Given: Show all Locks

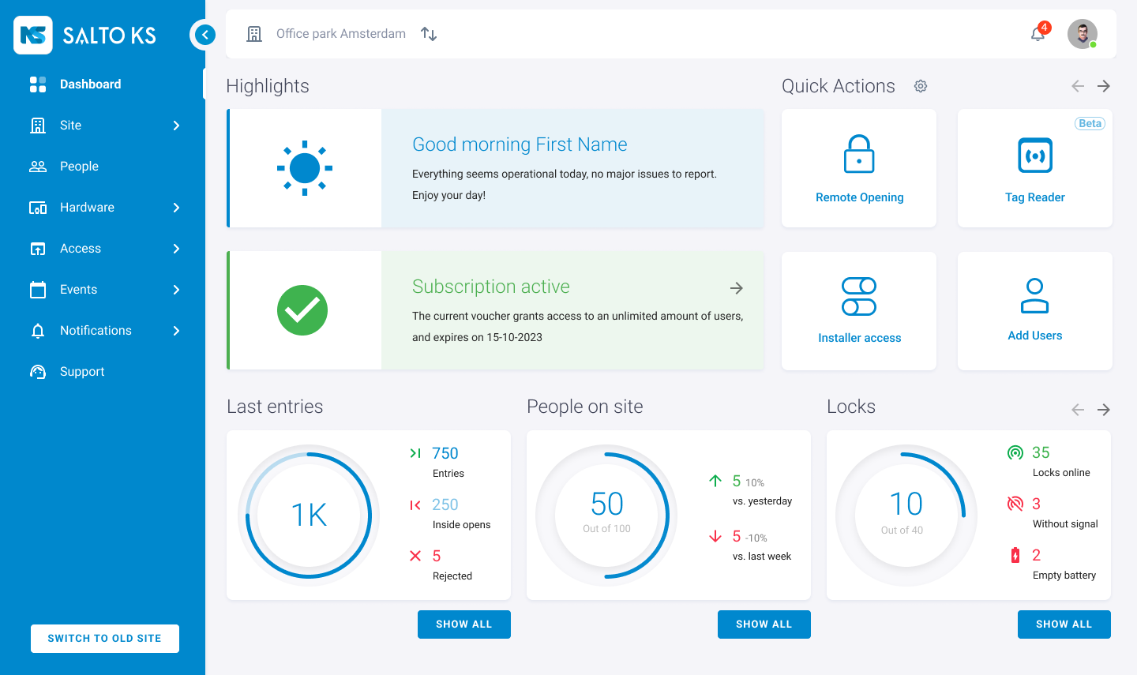Looking at the screenshot, I should pos(1064,624).
